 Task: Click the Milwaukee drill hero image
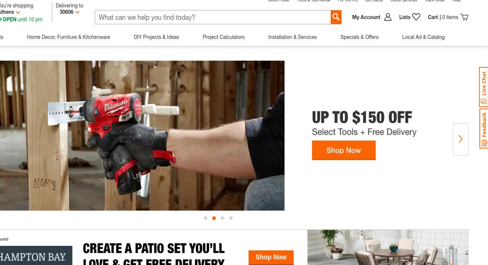[x=142, y=136]
